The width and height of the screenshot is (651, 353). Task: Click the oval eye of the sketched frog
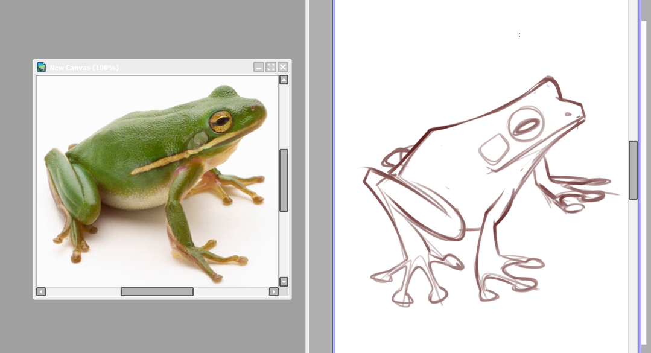click(x=526, y=127)
